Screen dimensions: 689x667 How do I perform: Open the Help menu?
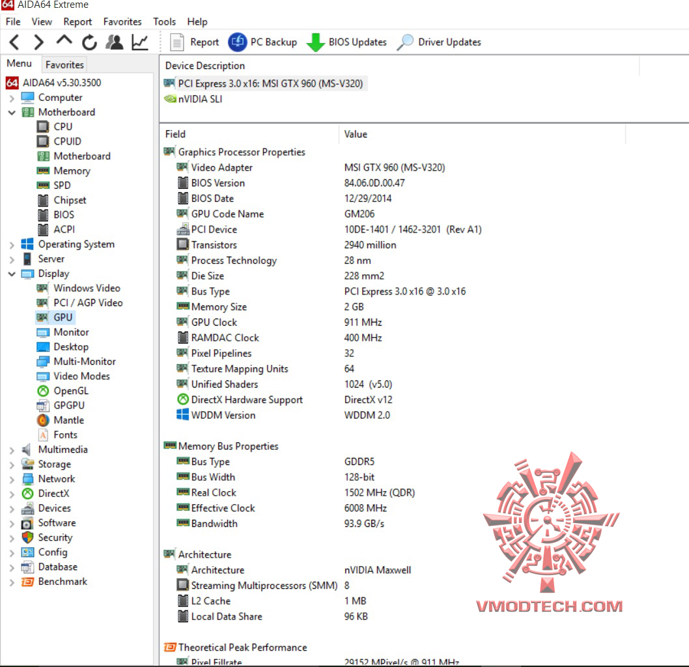(x=197, y=21)
